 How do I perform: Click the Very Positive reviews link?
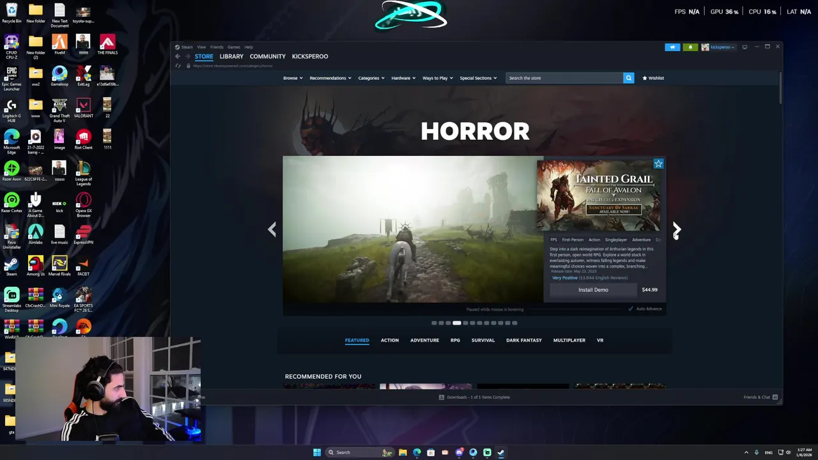(564, 278)
